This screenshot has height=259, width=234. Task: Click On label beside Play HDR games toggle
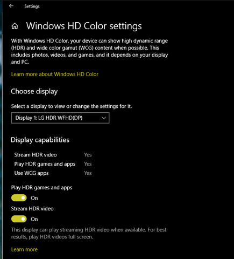34,198
